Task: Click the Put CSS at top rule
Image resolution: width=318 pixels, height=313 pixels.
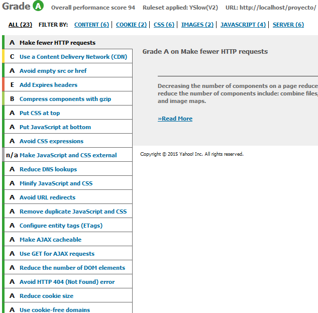Action: [x=40, y=113]
